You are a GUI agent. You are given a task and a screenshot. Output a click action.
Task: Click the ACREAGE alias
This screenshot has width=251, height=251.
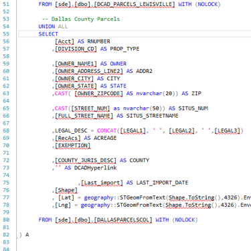click(x=105, y=138)
